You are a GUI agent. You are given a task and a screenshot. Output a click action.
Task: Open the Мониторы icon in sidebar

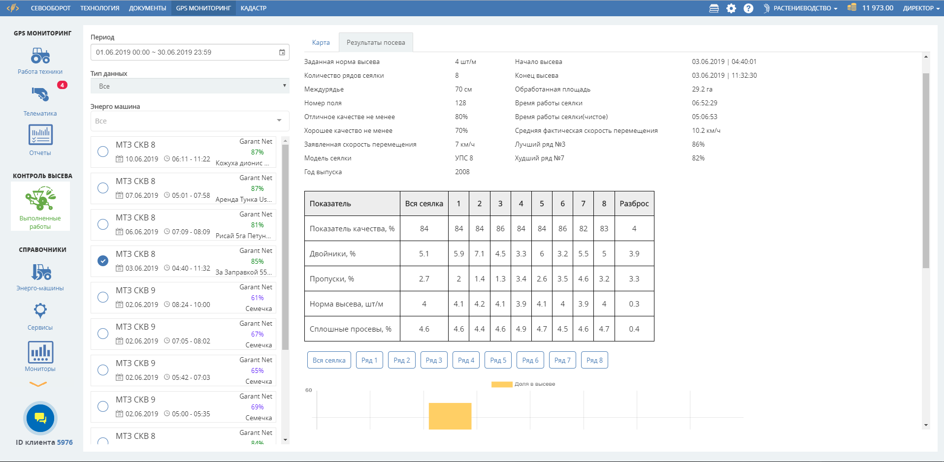[40, 352]
